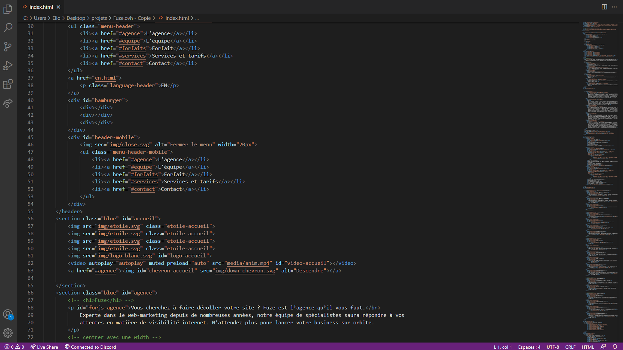This screenshot has width=623, height=350.
Task: Click the HTML file icon in index.html tab
Action: coord(25,7)
